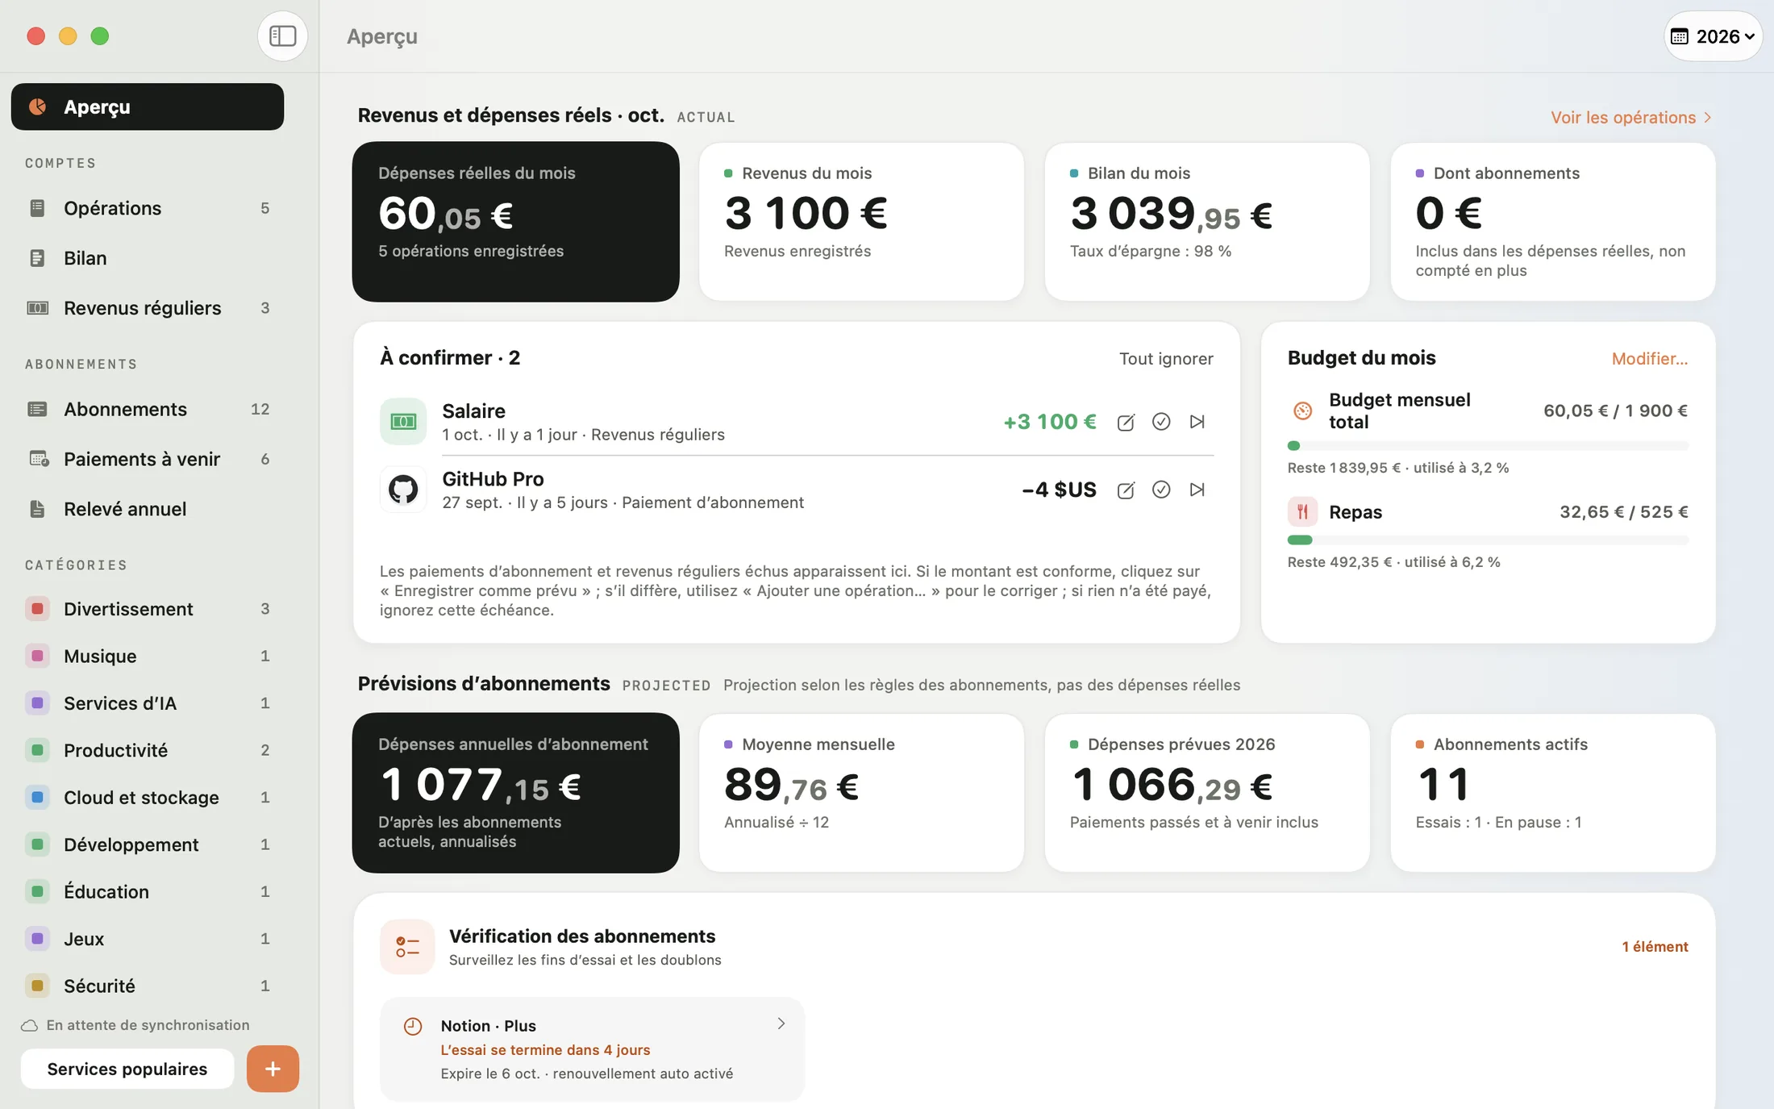Viewport: 1774px width, 1109px height.
Task: Click the Budget mensuel total progress bar
Action: pos(1488,446)
